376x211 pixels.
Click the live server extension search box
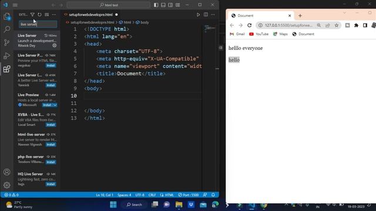pyautogui.click(x=38, y=24)
